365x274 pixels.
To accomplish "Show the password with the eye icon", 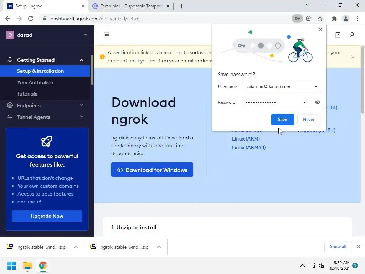I will click(318, 102).
